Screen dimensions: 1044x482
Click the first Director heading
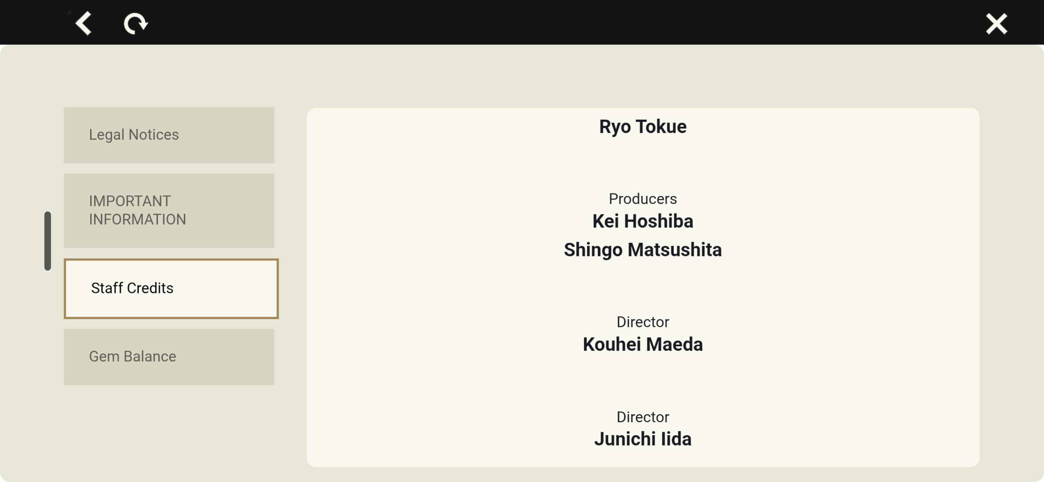pyautogui.click(x=643, y=322)
